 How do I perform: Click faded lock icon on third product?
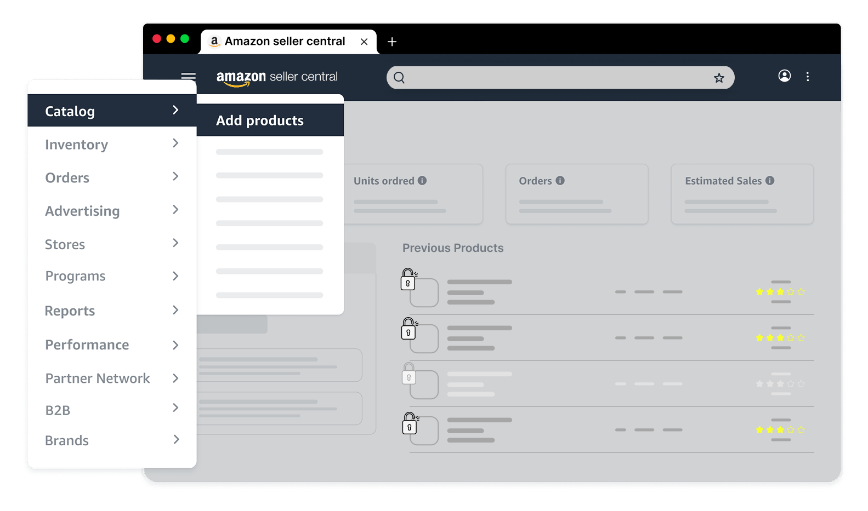pos(409,373)
